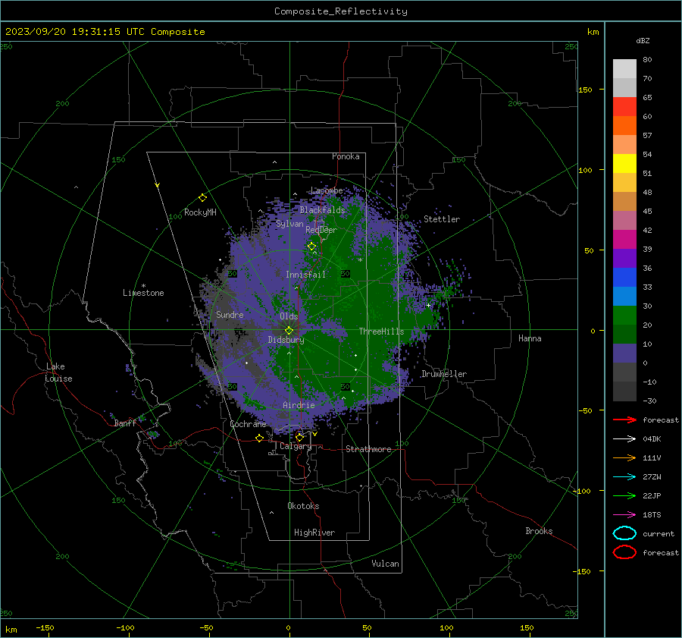Click the Ponoka city label
The image size is (682, 638).
(x=346, y=156)
